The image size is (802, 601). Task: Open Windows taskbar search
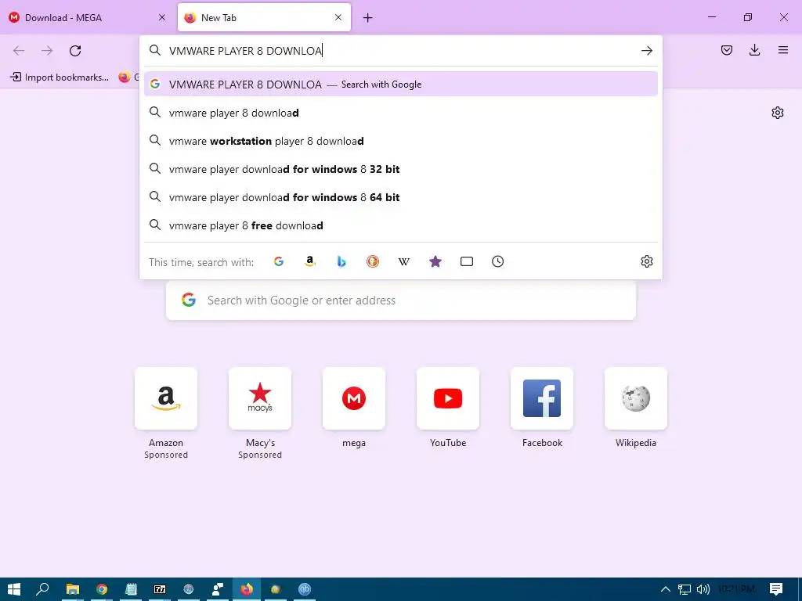coord(42,589)
